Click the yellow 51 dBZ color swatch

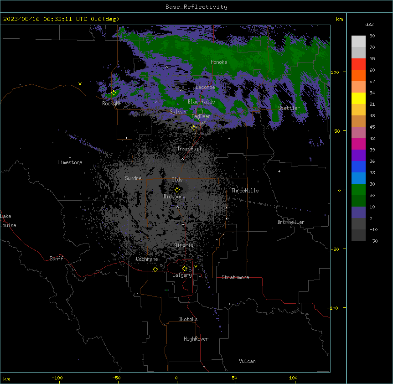click(x=358, y=99)
